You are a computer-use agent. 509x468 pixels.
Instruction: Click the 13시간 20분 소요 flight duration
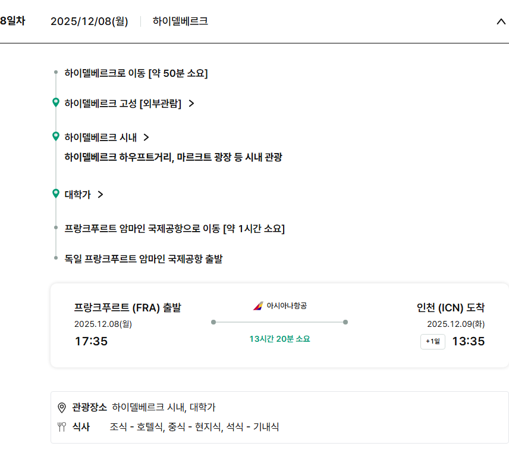tap(279, 339)
